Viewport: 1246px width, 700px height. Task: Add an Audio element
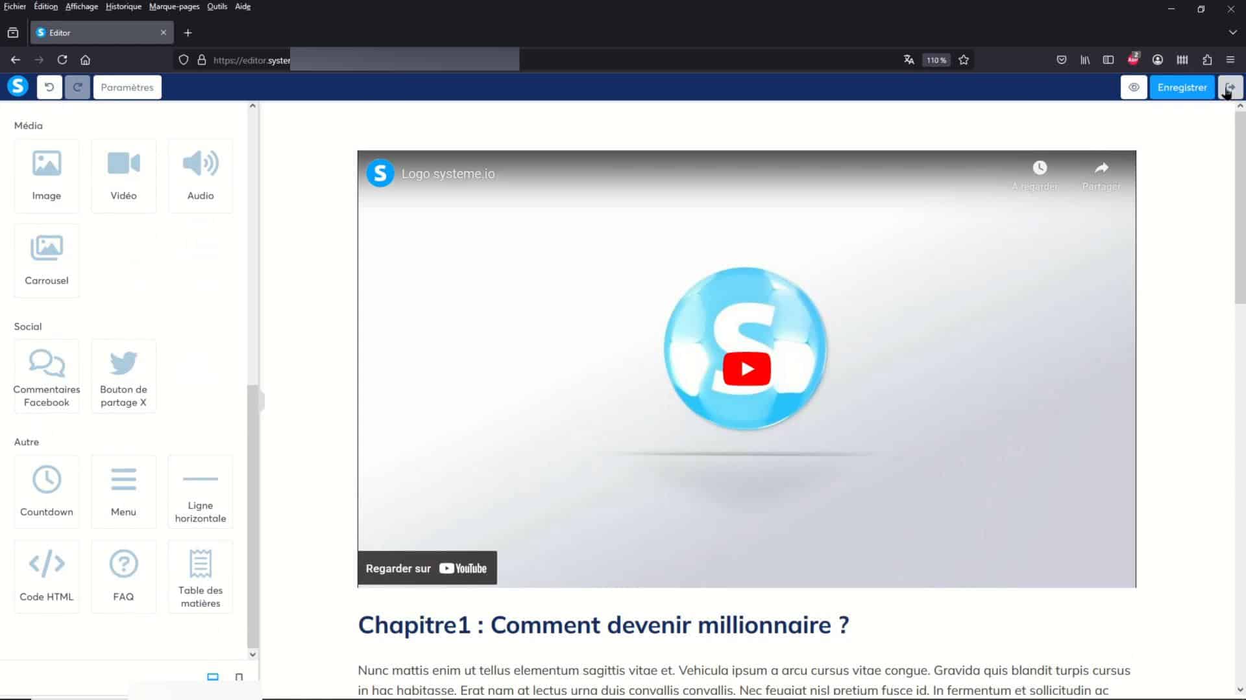point(201,176)
